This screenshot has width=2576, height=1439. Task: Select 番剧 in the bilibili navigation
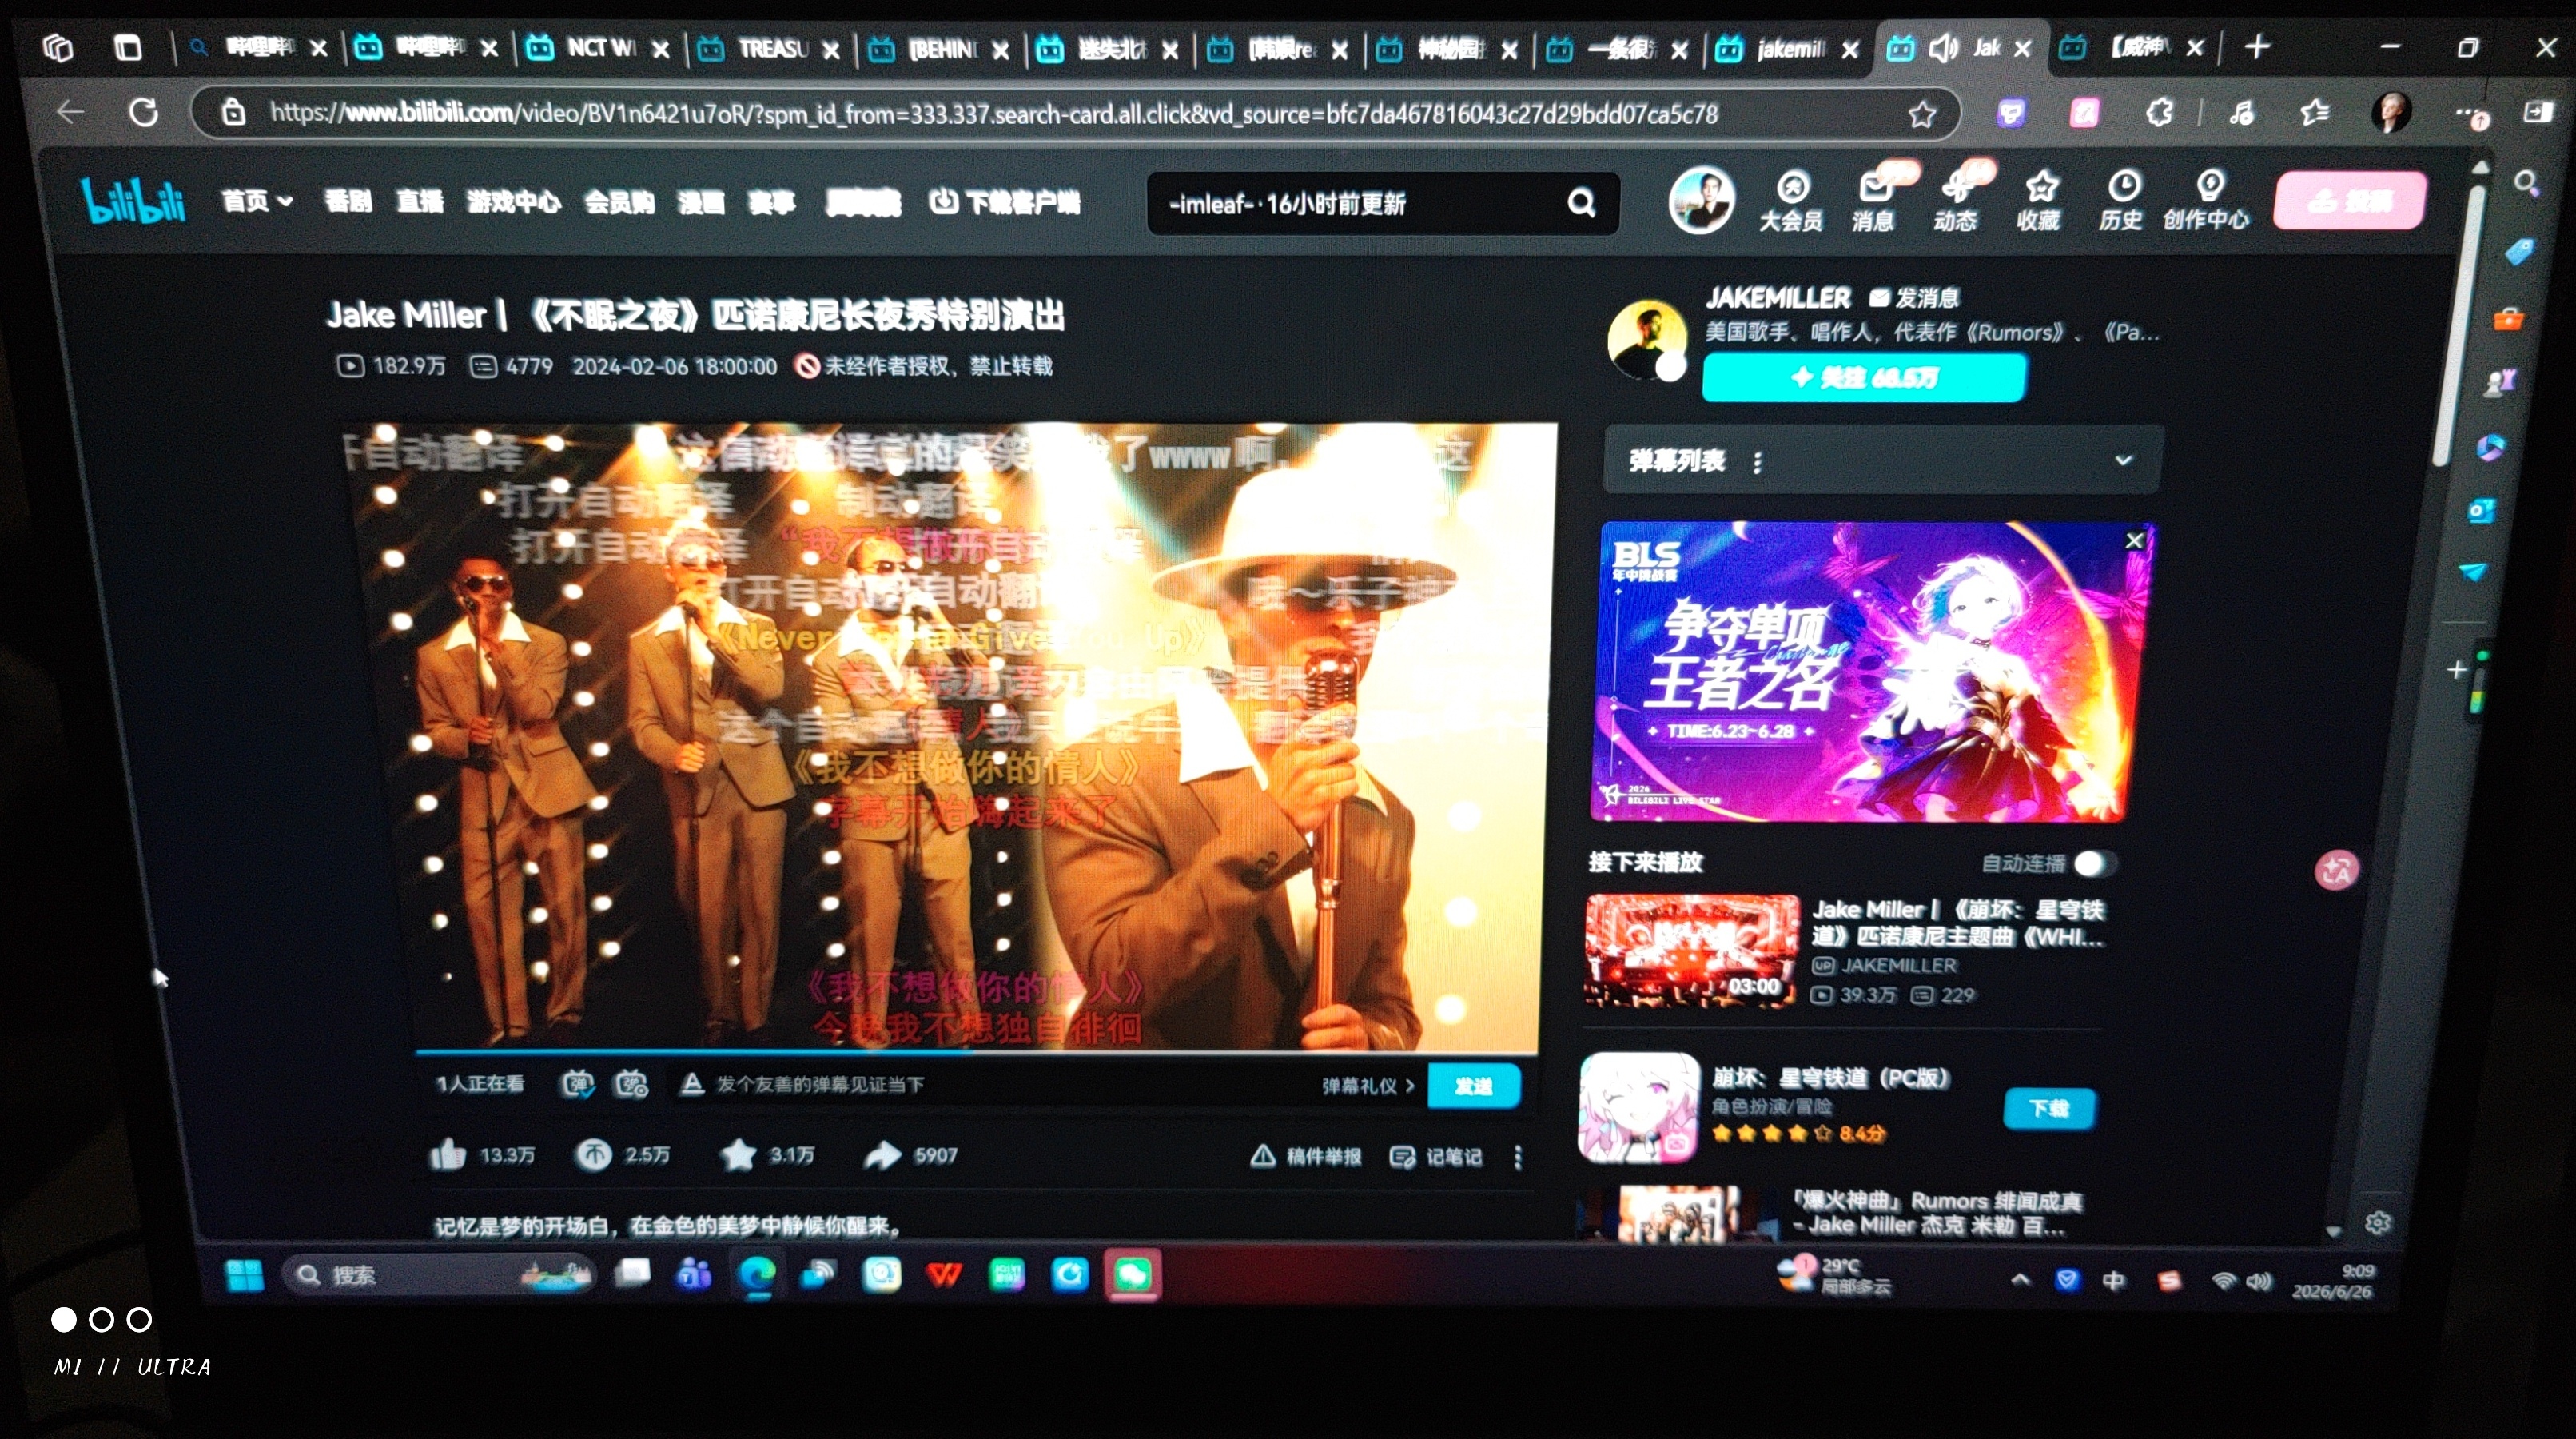pyautogui.click(x=347, y=202)
